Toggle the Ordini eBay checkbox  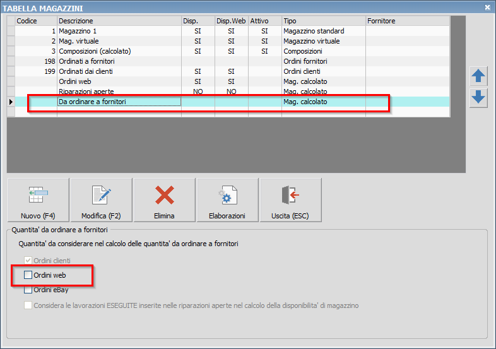(x=28, y=290)
